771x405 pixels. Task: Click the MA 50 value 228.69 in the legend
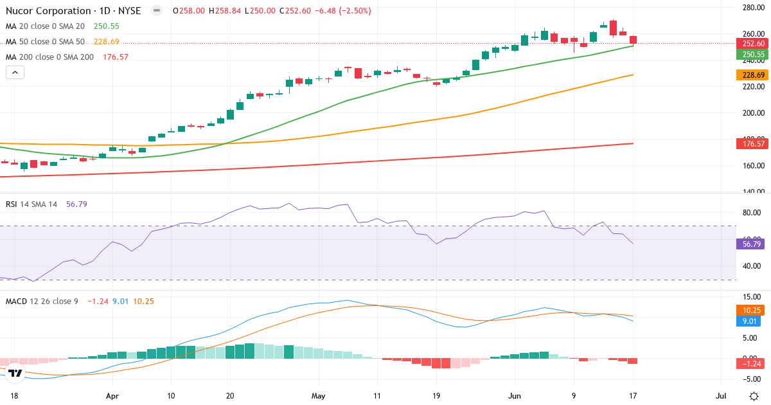click(107, 42)
